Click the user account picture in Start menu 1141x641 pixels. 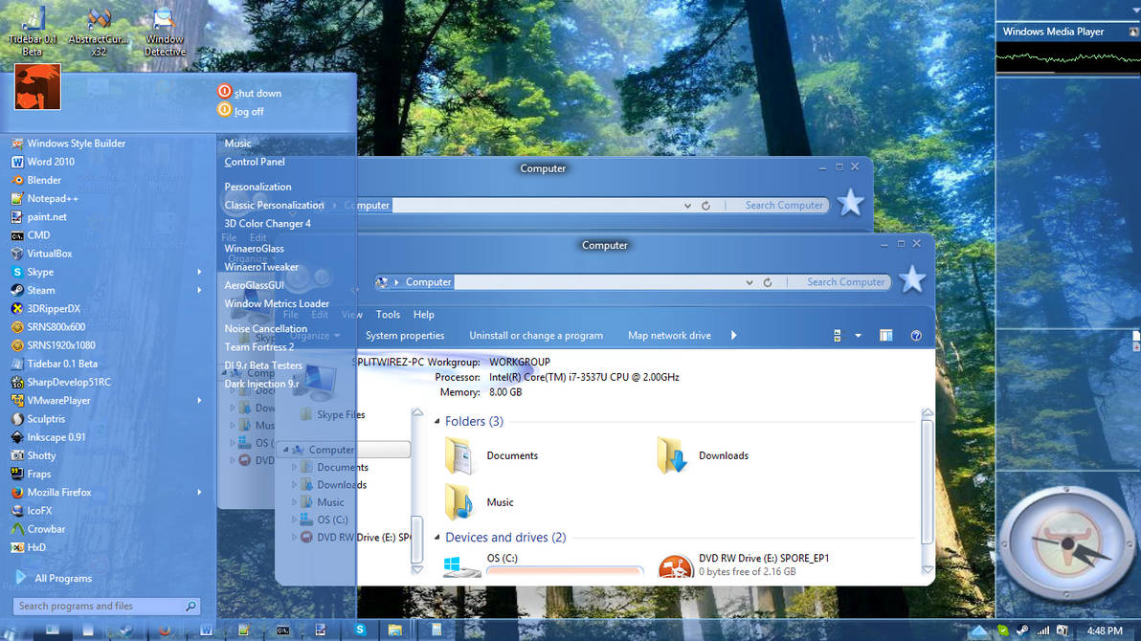tap(37, 87)
